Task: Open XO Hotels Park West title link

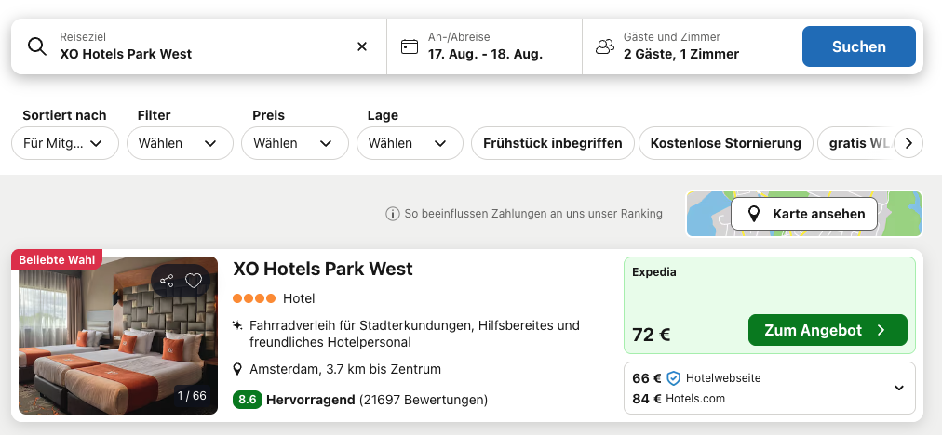Action: pos(323,269)
